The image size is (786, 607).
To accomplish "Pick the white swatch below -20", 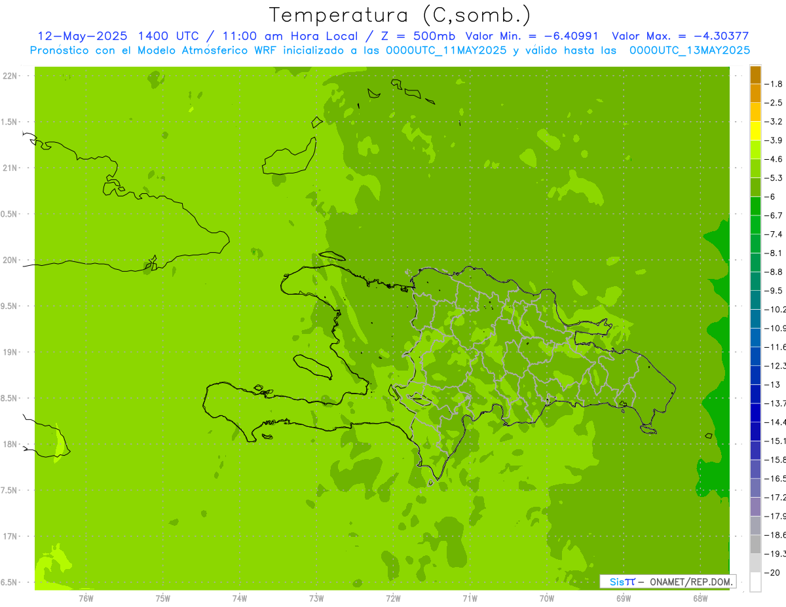I will click(x=755, y=582).
